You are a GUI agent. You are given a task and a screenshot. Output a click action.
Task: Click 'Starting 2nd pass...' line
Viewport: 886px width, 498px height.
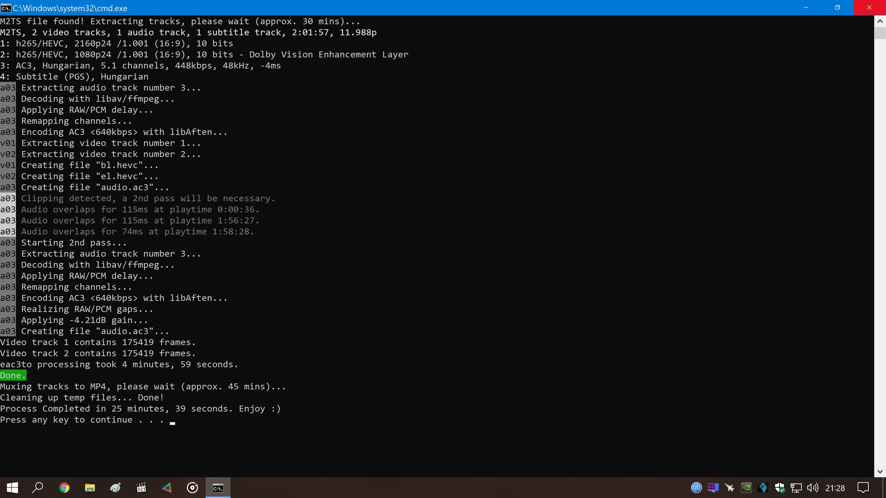click(x=74, y=243)
